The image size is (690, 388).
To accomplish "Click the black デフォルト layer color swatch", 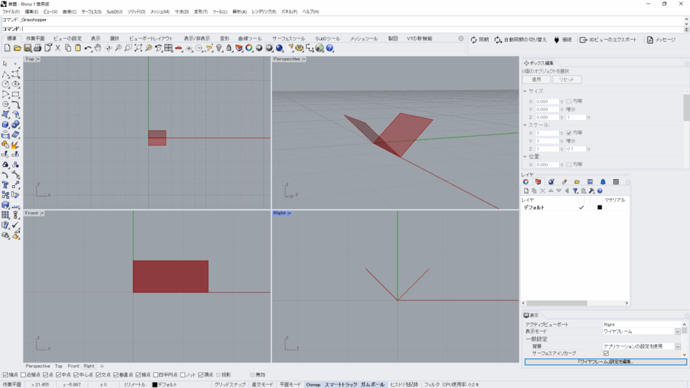I will [x=599, y=207].
